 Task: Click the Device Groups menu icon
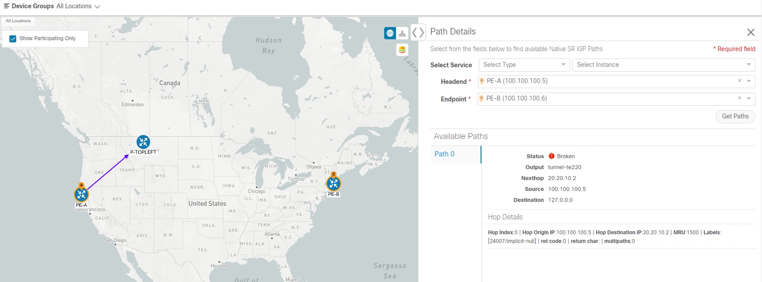tap(6, 6)
